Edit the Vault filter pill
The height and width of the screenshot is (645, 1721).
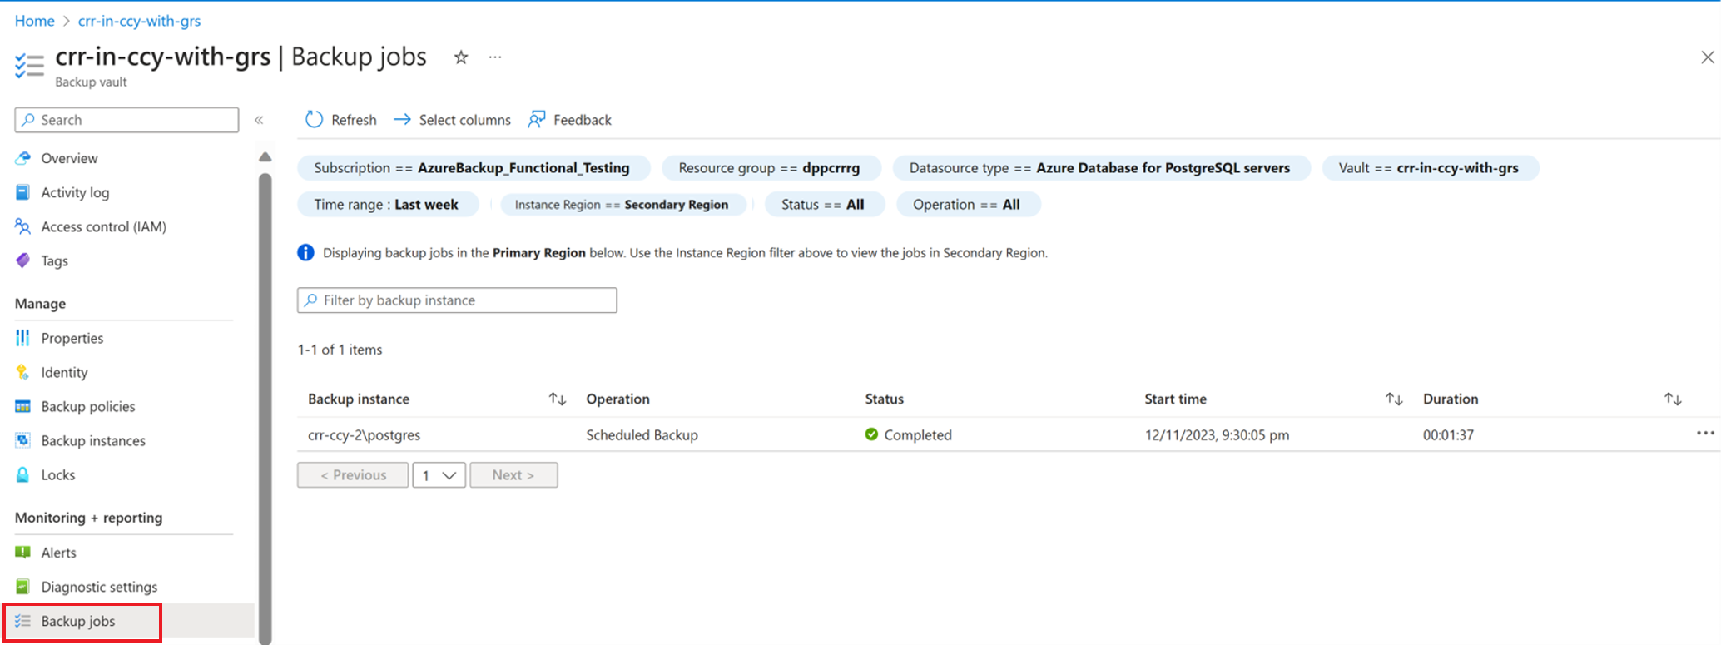point(1429,168)
